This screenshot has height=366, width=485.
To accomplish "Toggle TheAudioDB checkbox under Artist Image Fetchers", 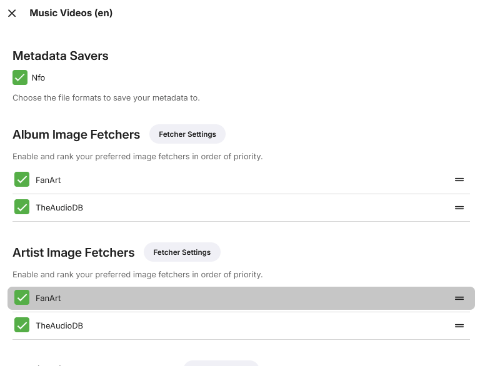I will (x=22, y=325).
